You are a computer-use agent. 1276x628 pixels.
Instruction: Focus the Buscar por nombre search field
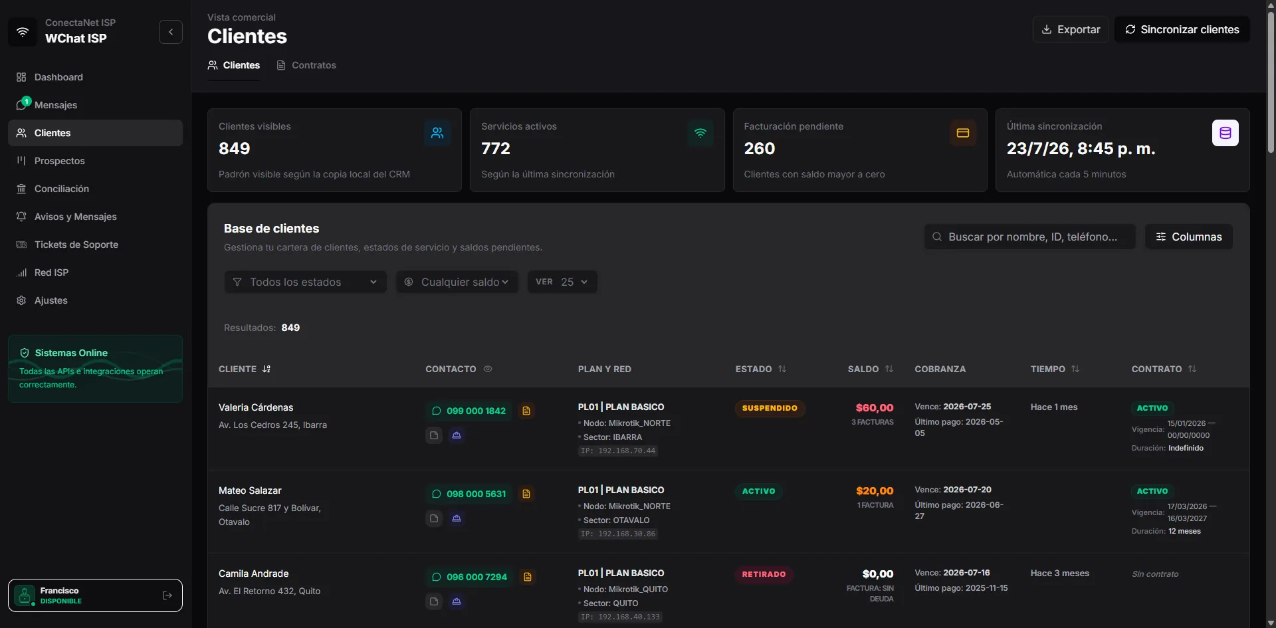click(x=1030, y=237)
